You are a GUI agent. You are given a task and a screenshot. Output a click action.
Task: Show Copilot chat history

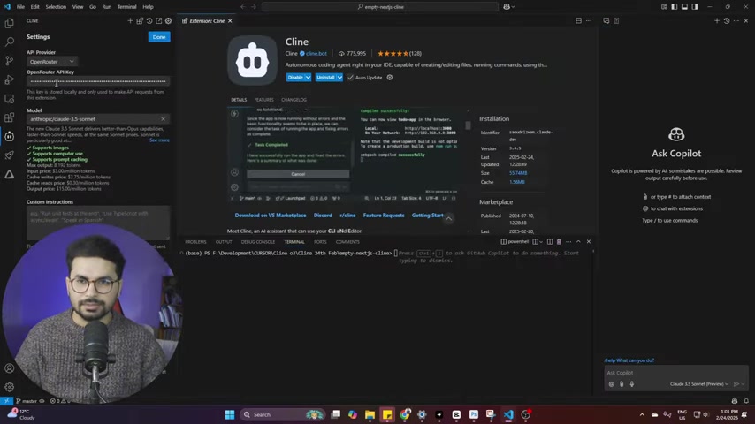[726, 20]
